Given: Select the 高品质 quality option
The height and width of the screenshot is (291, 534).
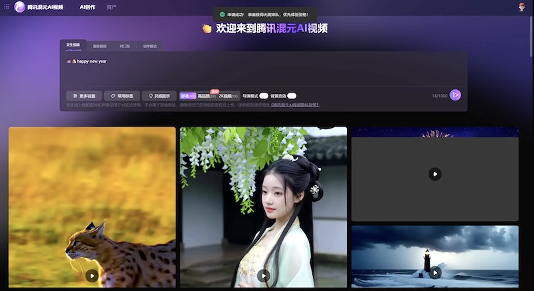Looking at the screenshot, I should tap(206, 96).
